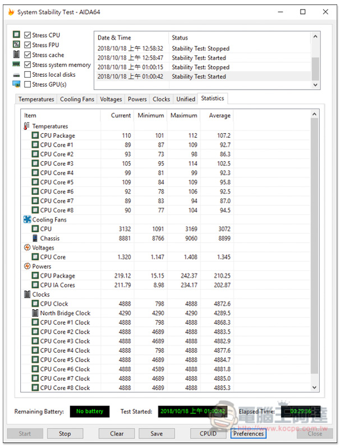Click the Minimum column header

point(150,115)
